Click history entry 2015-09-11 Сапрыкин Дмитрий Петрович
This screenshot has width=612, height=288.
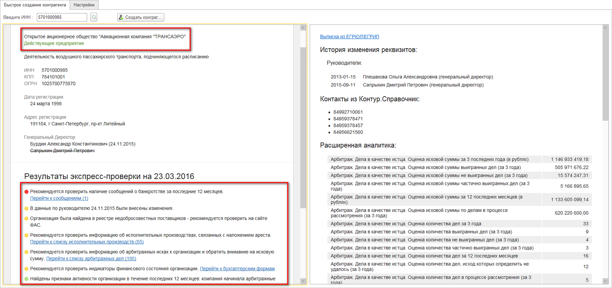(x=407, y=85)
